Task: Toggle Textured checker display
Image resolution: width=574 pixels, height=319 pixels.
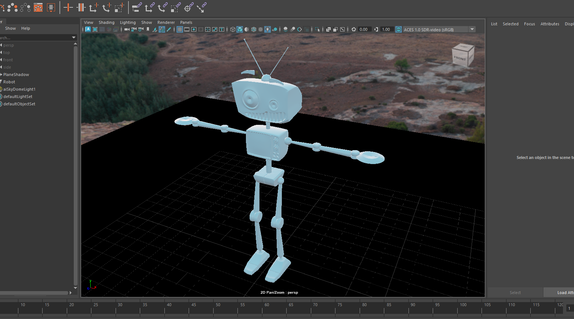Action: point(261,29)
